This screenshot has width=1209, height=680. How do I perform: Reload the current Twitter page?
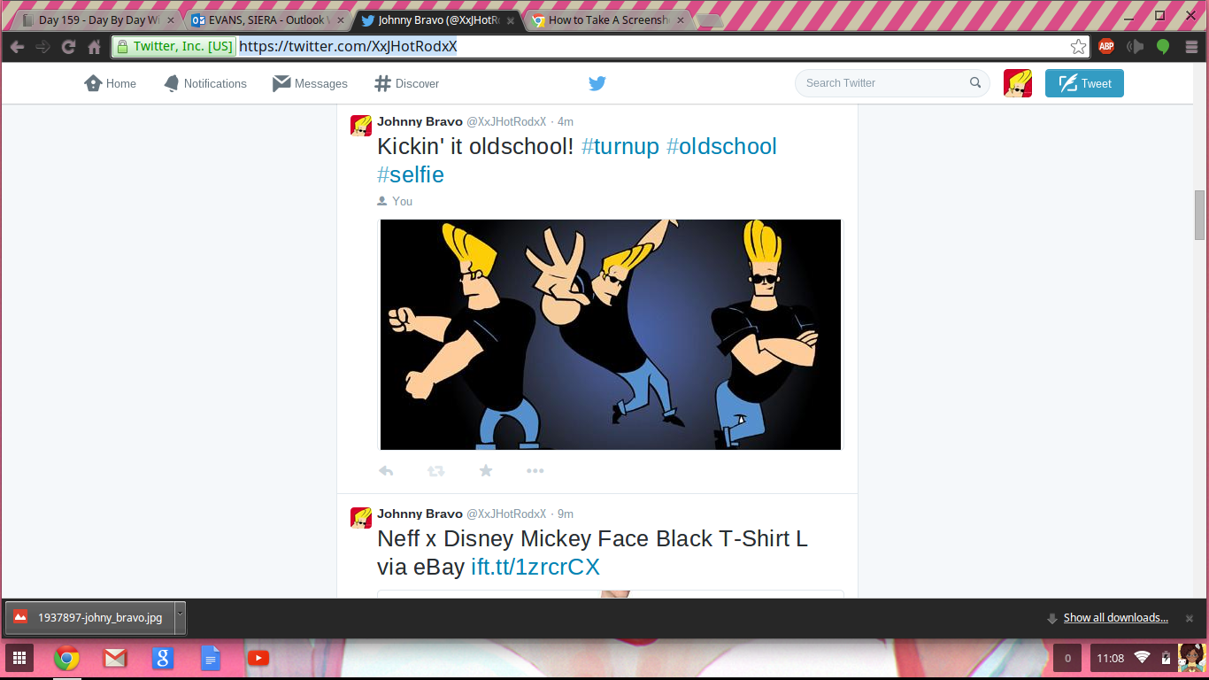(x=68, y=47)
